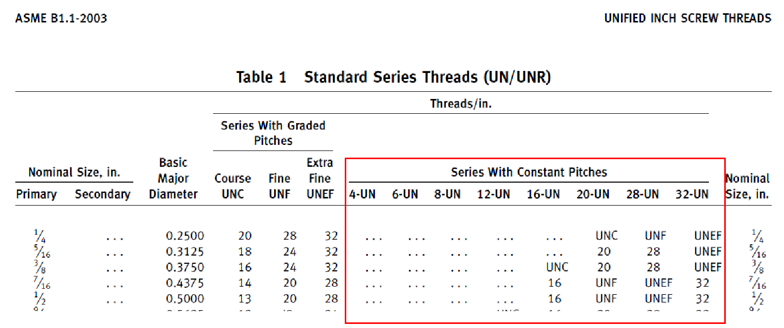Click the Basic Major Diameter column header
The image size is (784, 328).
pyautogui.click(x=173, y=179)
